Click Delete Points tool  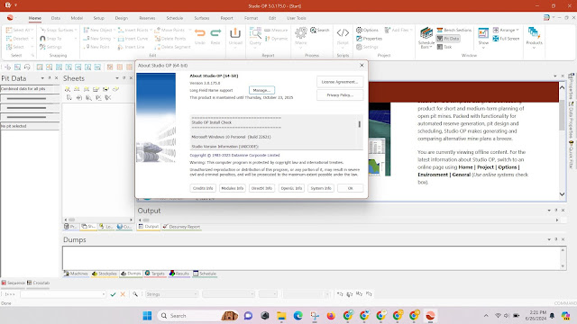click(170, 39)
